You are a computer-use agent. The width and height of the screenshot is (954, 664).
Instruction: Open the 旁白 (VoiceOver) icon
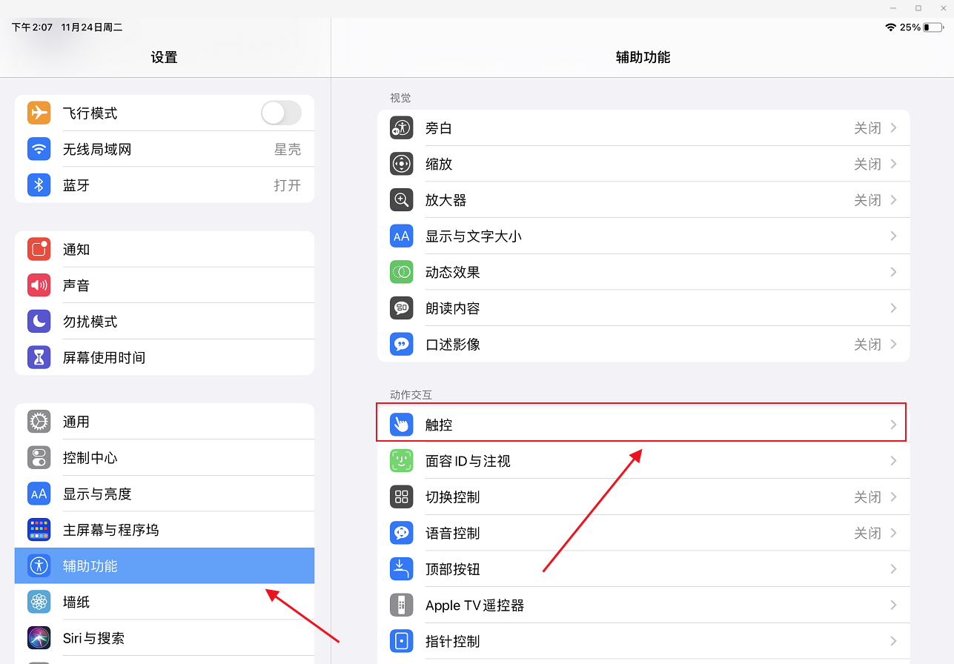[x=401, y=127]
